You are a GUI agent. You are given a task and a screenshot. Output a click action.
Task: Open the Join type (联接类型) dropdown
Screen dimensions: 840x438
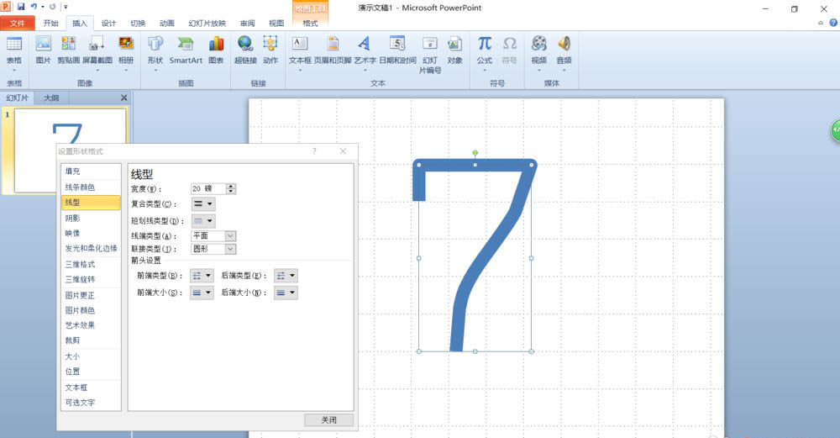coord(230,249)
